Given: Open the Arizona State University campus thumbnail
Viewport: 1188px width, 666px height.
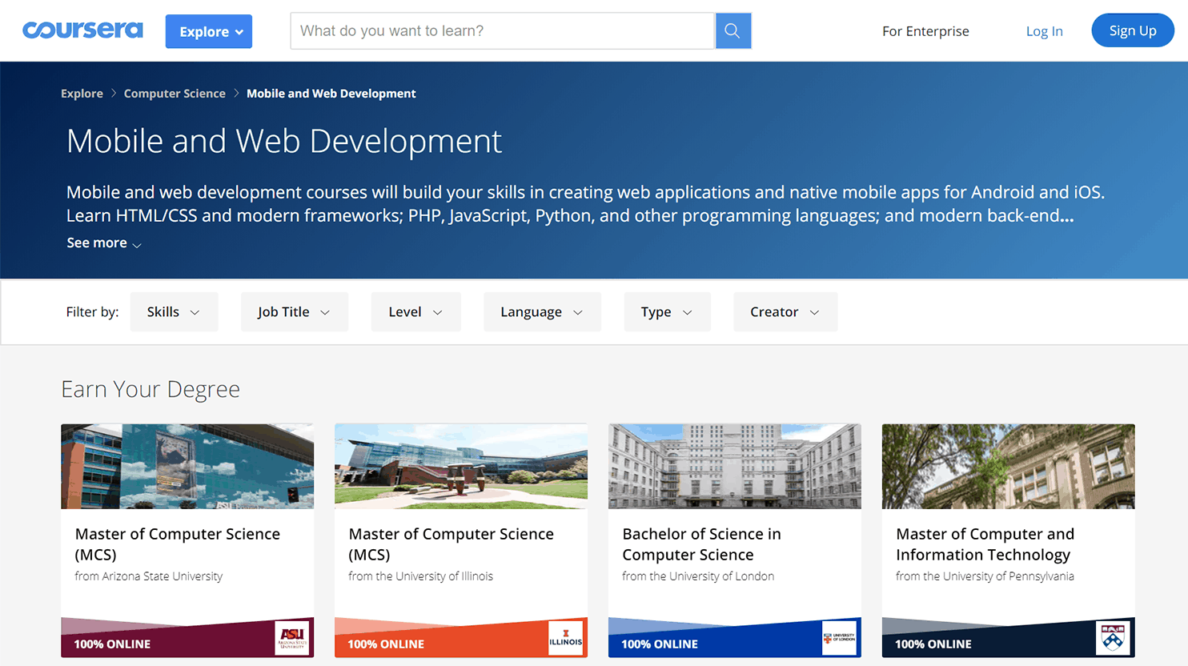Looking at the screenshot, I should (x=187, y=466).
